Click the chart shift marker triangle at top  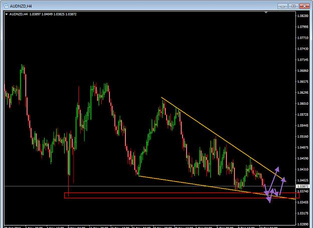(266, 13)
